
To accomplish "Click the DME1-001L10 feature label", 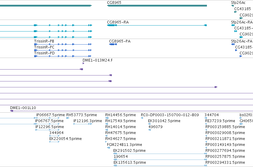I will pyautogui.click(x=23, y=108).
